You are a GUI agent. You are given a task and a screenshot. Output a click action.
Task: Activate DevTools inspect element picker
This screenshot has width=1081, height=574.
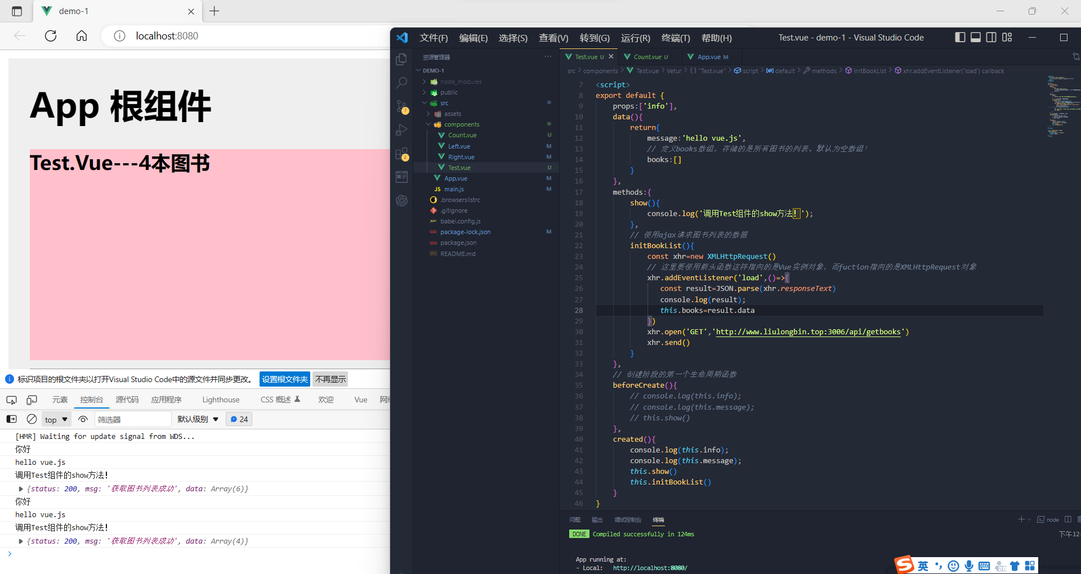pyautogui.click(x=11, y=400)
